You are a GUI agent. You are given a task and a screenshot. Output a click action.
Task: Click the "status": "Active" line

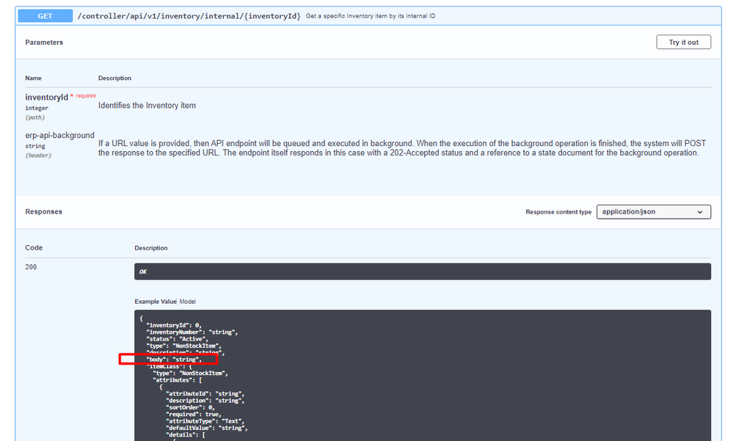(x=177, y=339)
